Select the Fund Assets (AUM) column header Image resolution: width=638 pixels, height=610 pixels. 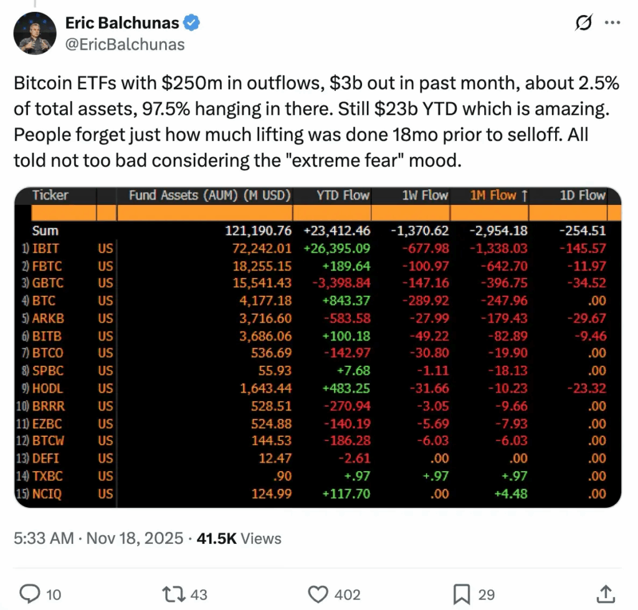(x=209, y=195)
